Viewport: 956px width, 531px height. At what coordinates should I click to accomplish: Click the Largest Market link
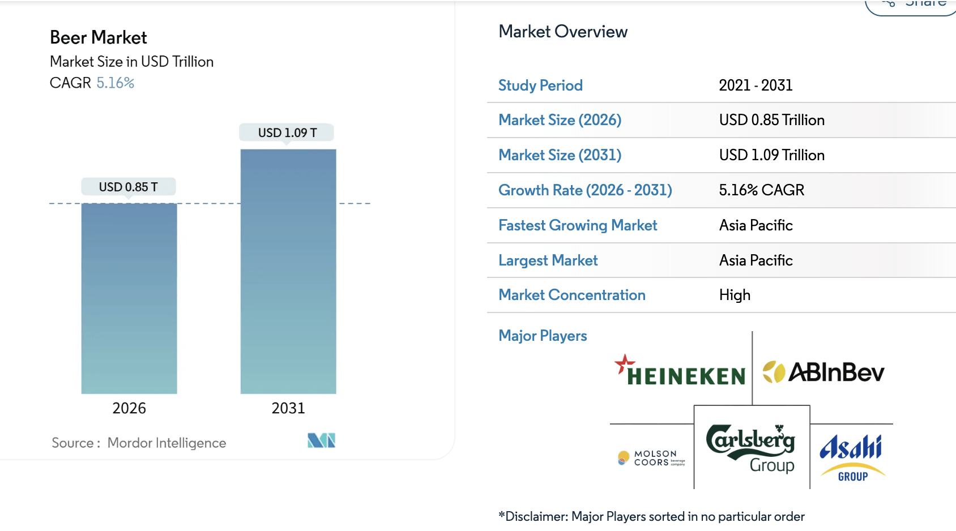pyautogui.click(x=548, y=260)
